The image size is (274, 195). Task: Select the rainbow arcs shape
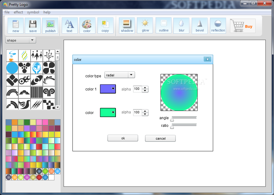(x=12, y=92)
